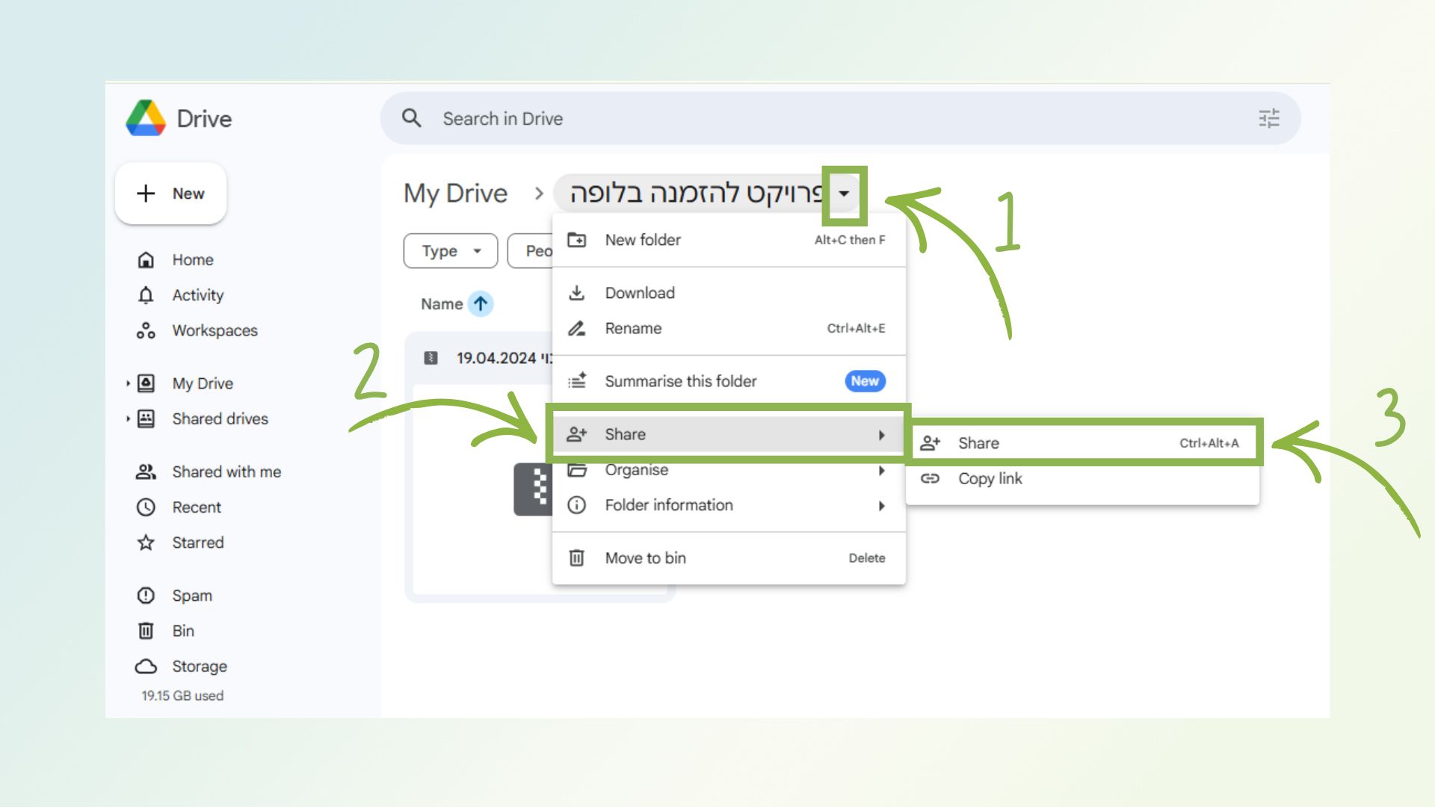Open Summarise this folder
The image size is (1435, 807).
[680, 381]
